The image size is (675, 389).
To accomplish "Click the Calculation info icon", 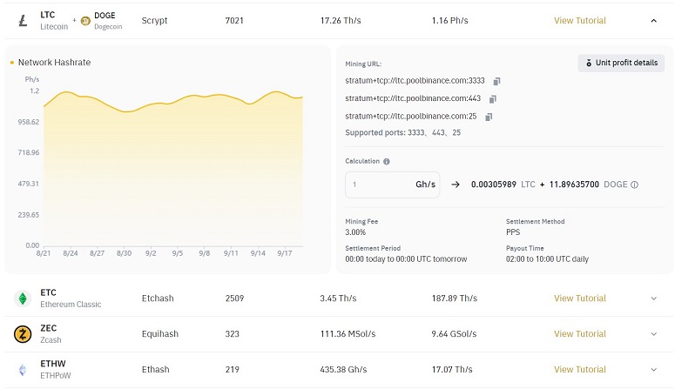I will [387, 161].
